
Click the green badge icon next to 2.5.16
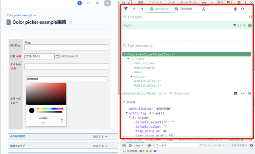[x=249, y=25]
